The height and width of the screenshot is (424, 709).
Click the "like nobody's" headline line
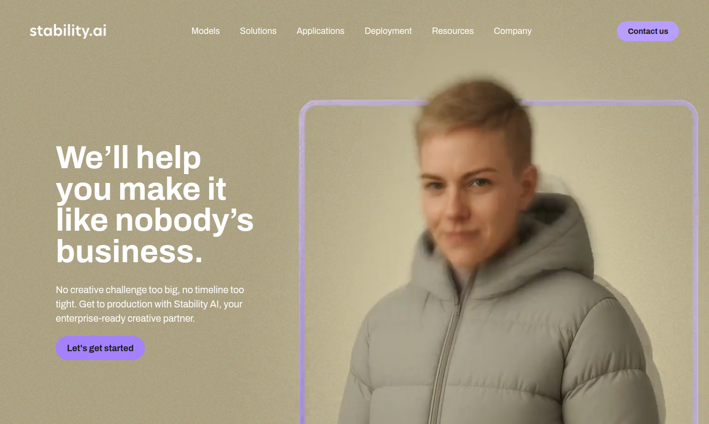tap(155, 220)
